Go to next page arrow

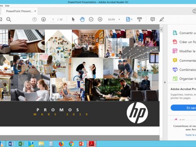pos(44,20)
